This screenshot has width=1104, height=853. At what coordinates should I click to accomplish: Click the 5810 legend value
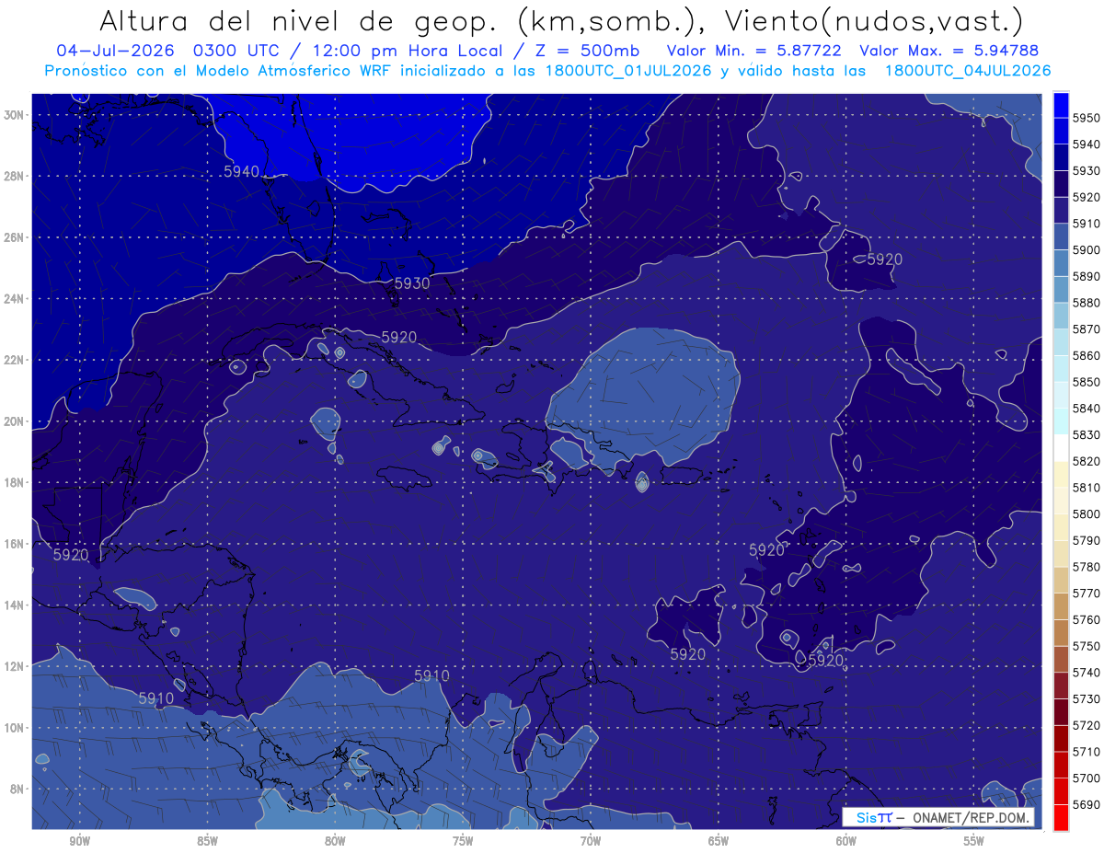(1087, 488)
